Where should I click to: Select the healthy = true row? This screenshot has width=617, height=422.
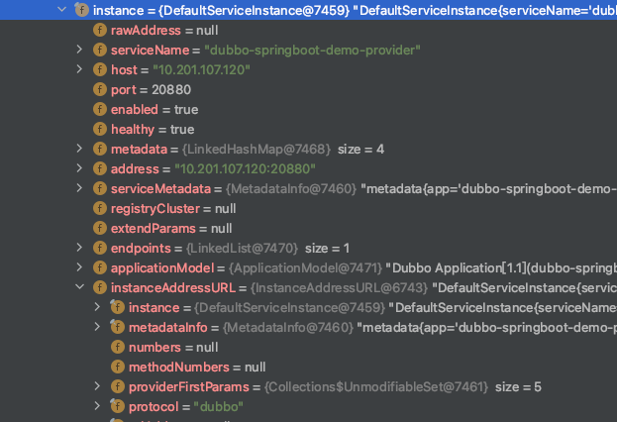click(309, 129)
